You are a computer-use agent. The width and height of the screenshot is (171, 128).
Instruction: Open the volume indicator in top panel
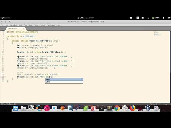pyautogui.click(x=143, y=18)
